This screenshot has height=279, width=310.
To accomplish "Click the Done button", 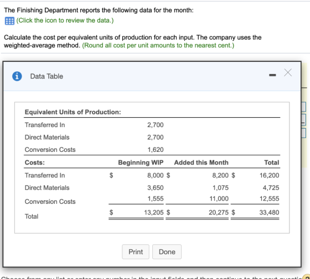I will (167, 252).
